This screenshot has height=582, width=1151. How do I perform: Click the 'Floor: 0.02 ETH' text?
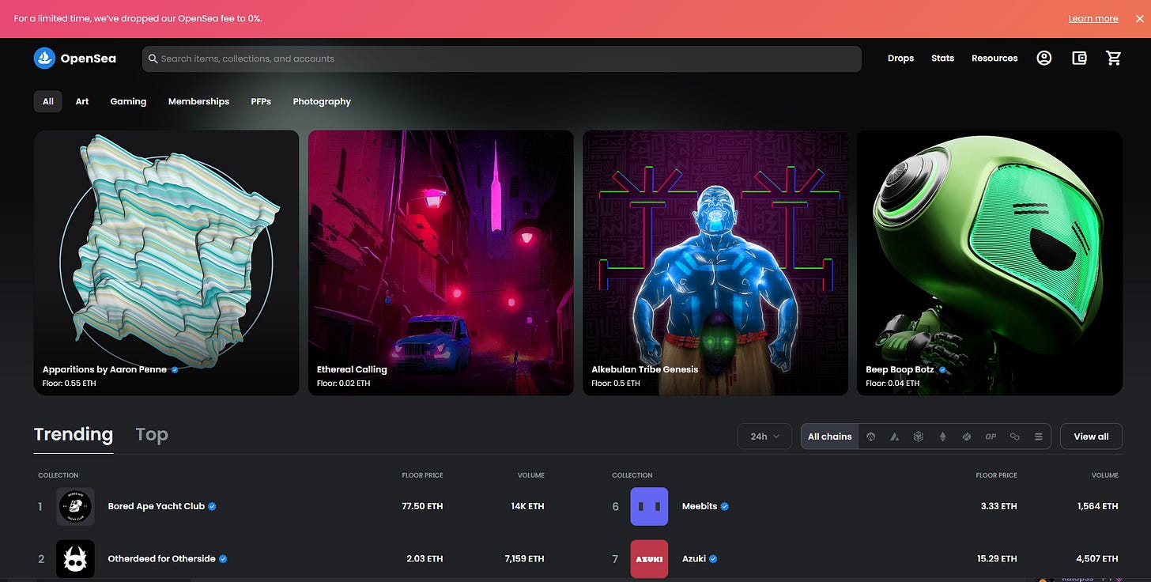click(x=343, y=384)
